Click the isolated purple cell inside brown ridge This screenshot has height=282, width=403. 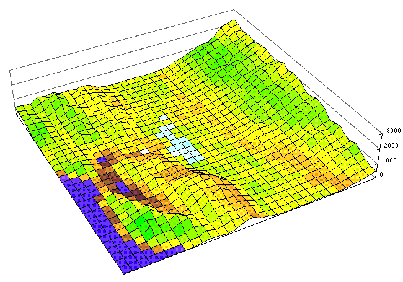coord(122,185)
